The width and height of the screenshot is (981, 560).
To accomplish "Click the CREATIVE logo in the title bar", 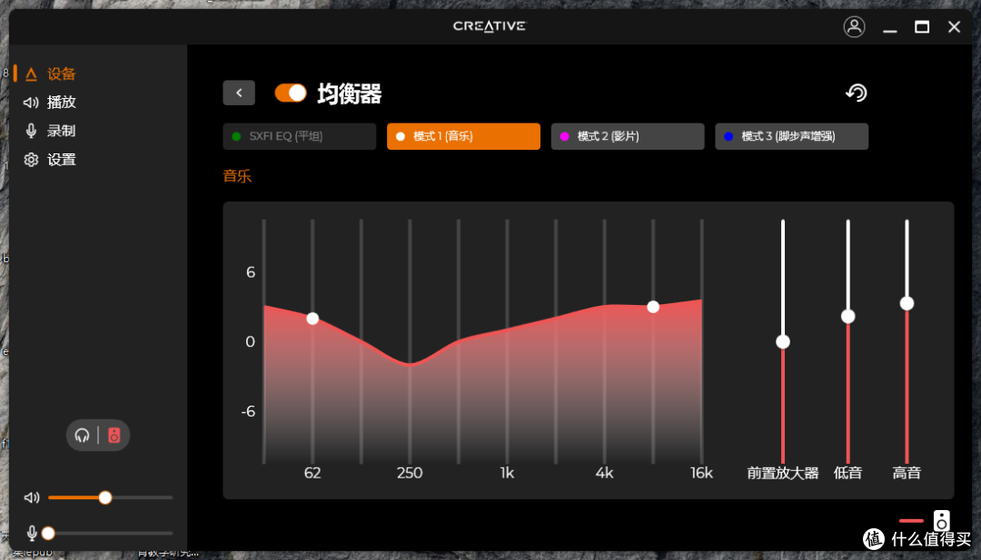I will (489, 26).
